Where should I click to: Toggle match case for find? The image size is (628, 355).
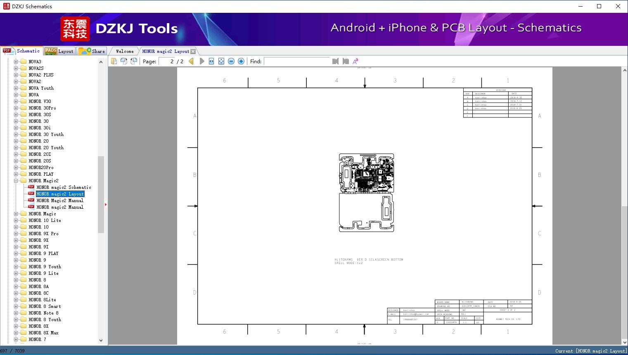point(355,61)
